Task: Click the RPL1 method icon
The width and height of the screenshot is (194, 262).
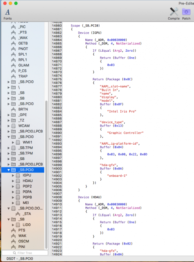Action: pyautogui.click(x=14, y=60)
